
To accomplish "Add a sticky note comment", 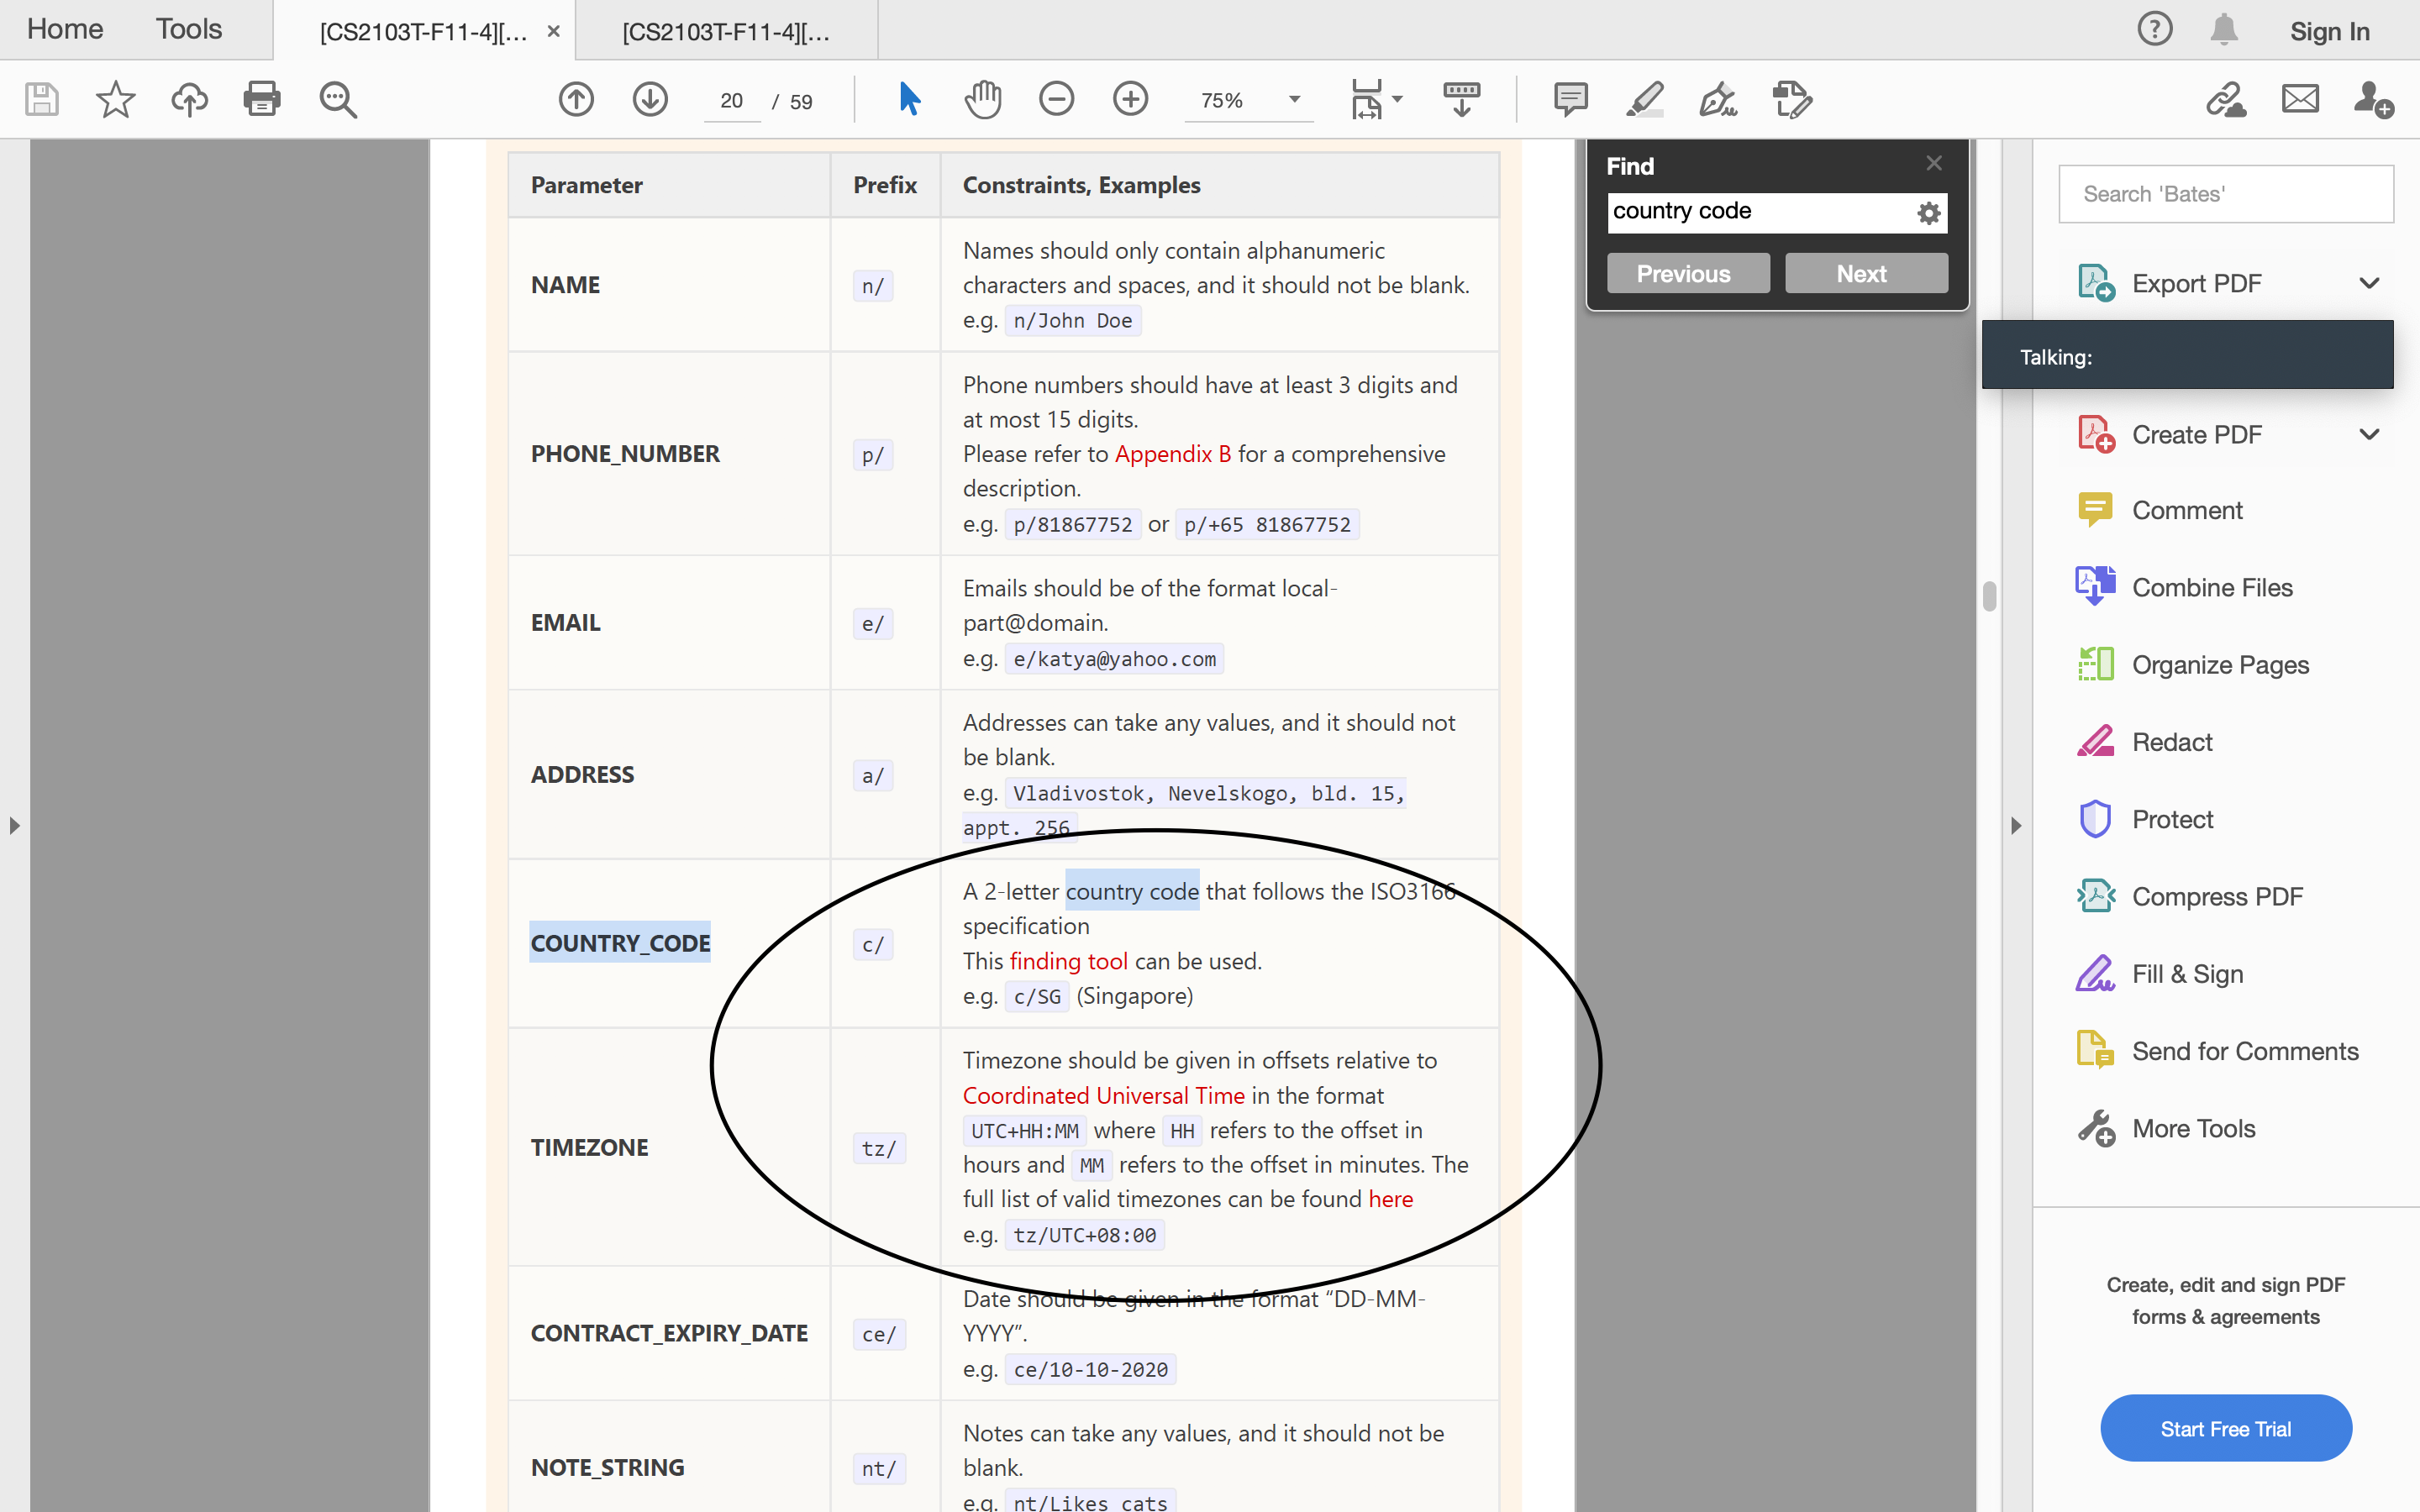I will click(x=1570, y=99).
